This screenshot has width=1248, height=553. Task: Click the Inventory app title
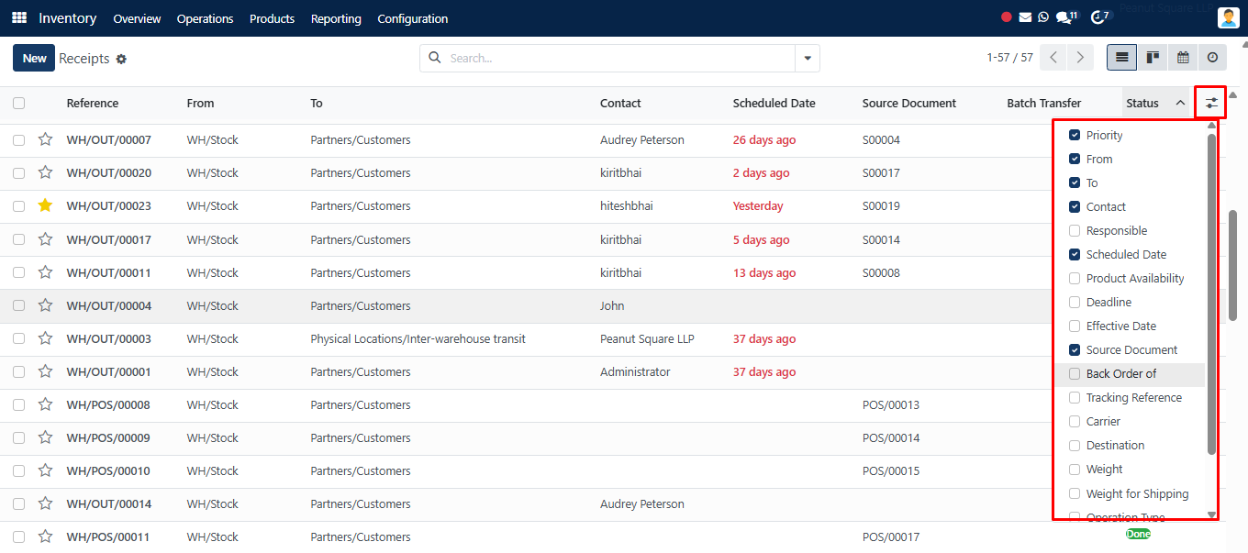point(68,18)
